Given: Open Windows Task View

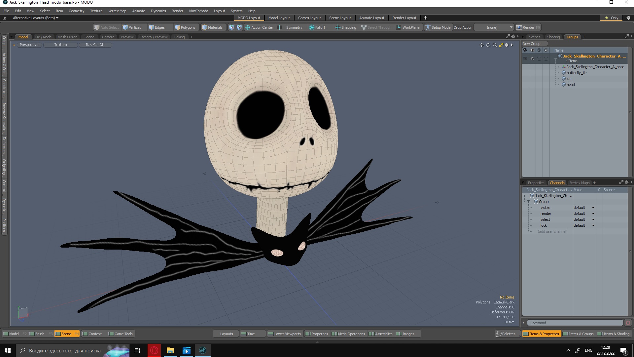Looking at the screenshot, I should (137, 350).
